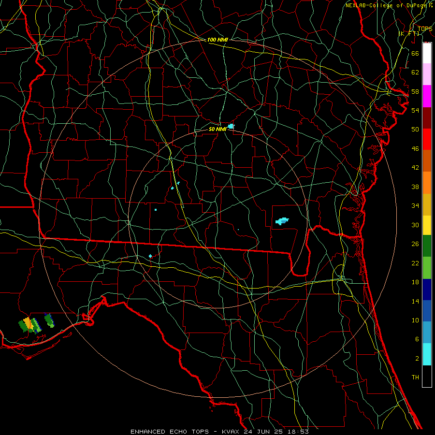
Task: Select the dark red legend swatch
Action: click(427, 117)
